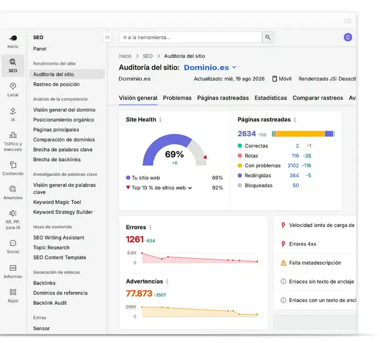
Task: Select Auditoría del sitio in side menu
Action: point(67,74)
